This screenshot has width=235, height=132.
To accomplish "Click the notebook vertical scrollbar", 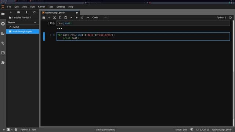I will (233, 73).
